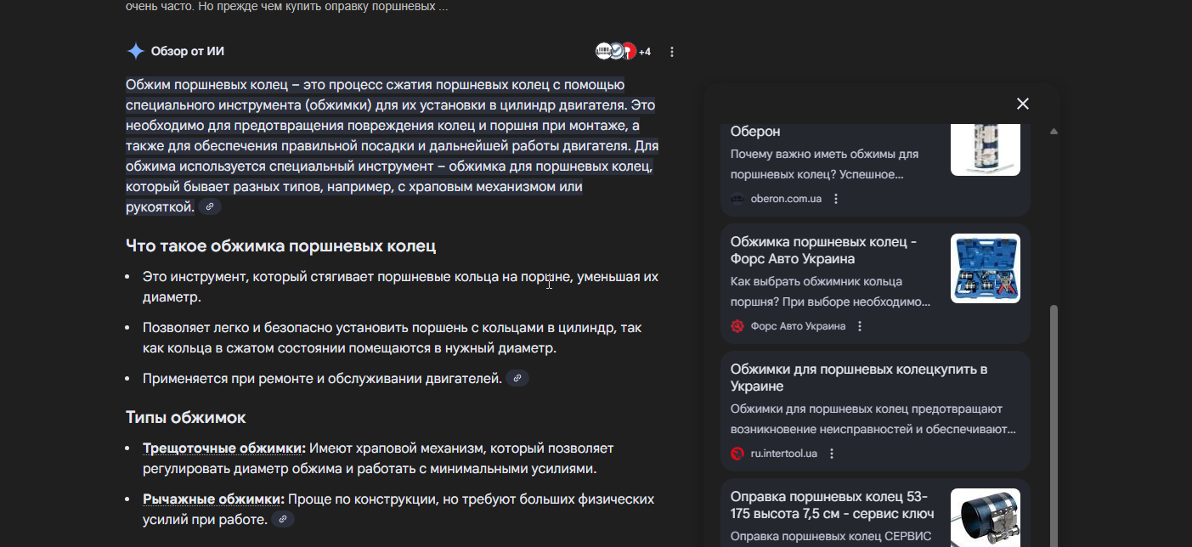Image resolution: width=1192 pixels, height=547 pixels.
Task: Open Обжимка поршневых колец - Форс Авто Украина
Action: (823, 251)
